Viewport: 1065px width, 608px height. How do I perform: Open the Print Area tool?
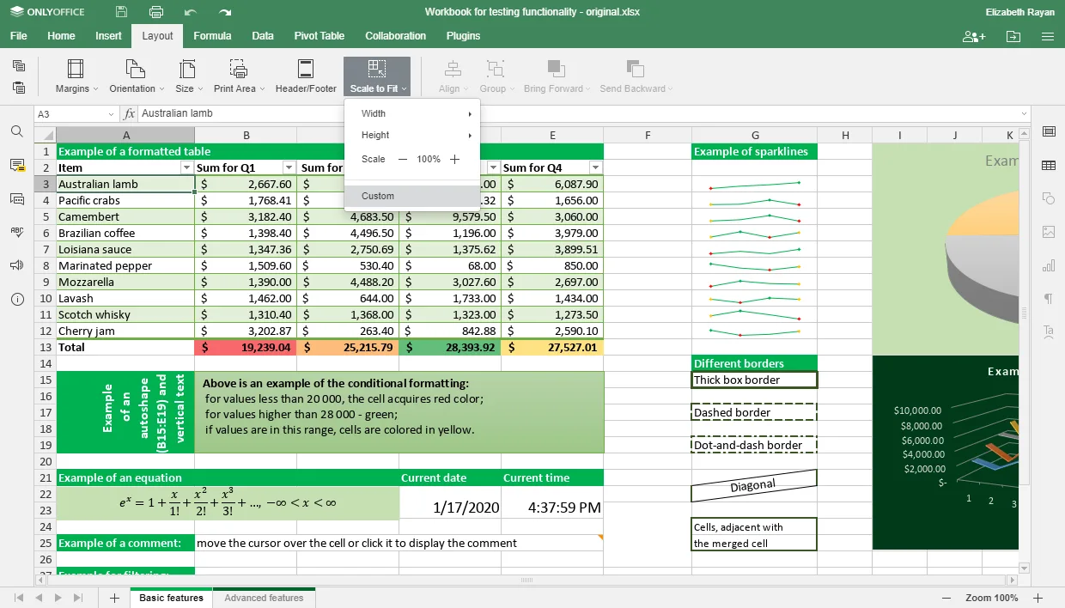pyautogui.click(x=239, y=76)
